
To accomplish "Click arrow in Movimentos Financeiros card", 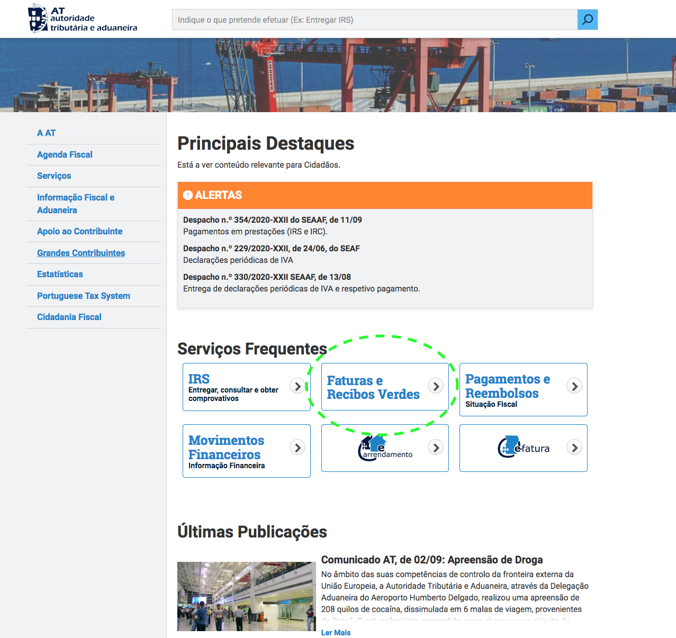I will [x=298, y=448].
